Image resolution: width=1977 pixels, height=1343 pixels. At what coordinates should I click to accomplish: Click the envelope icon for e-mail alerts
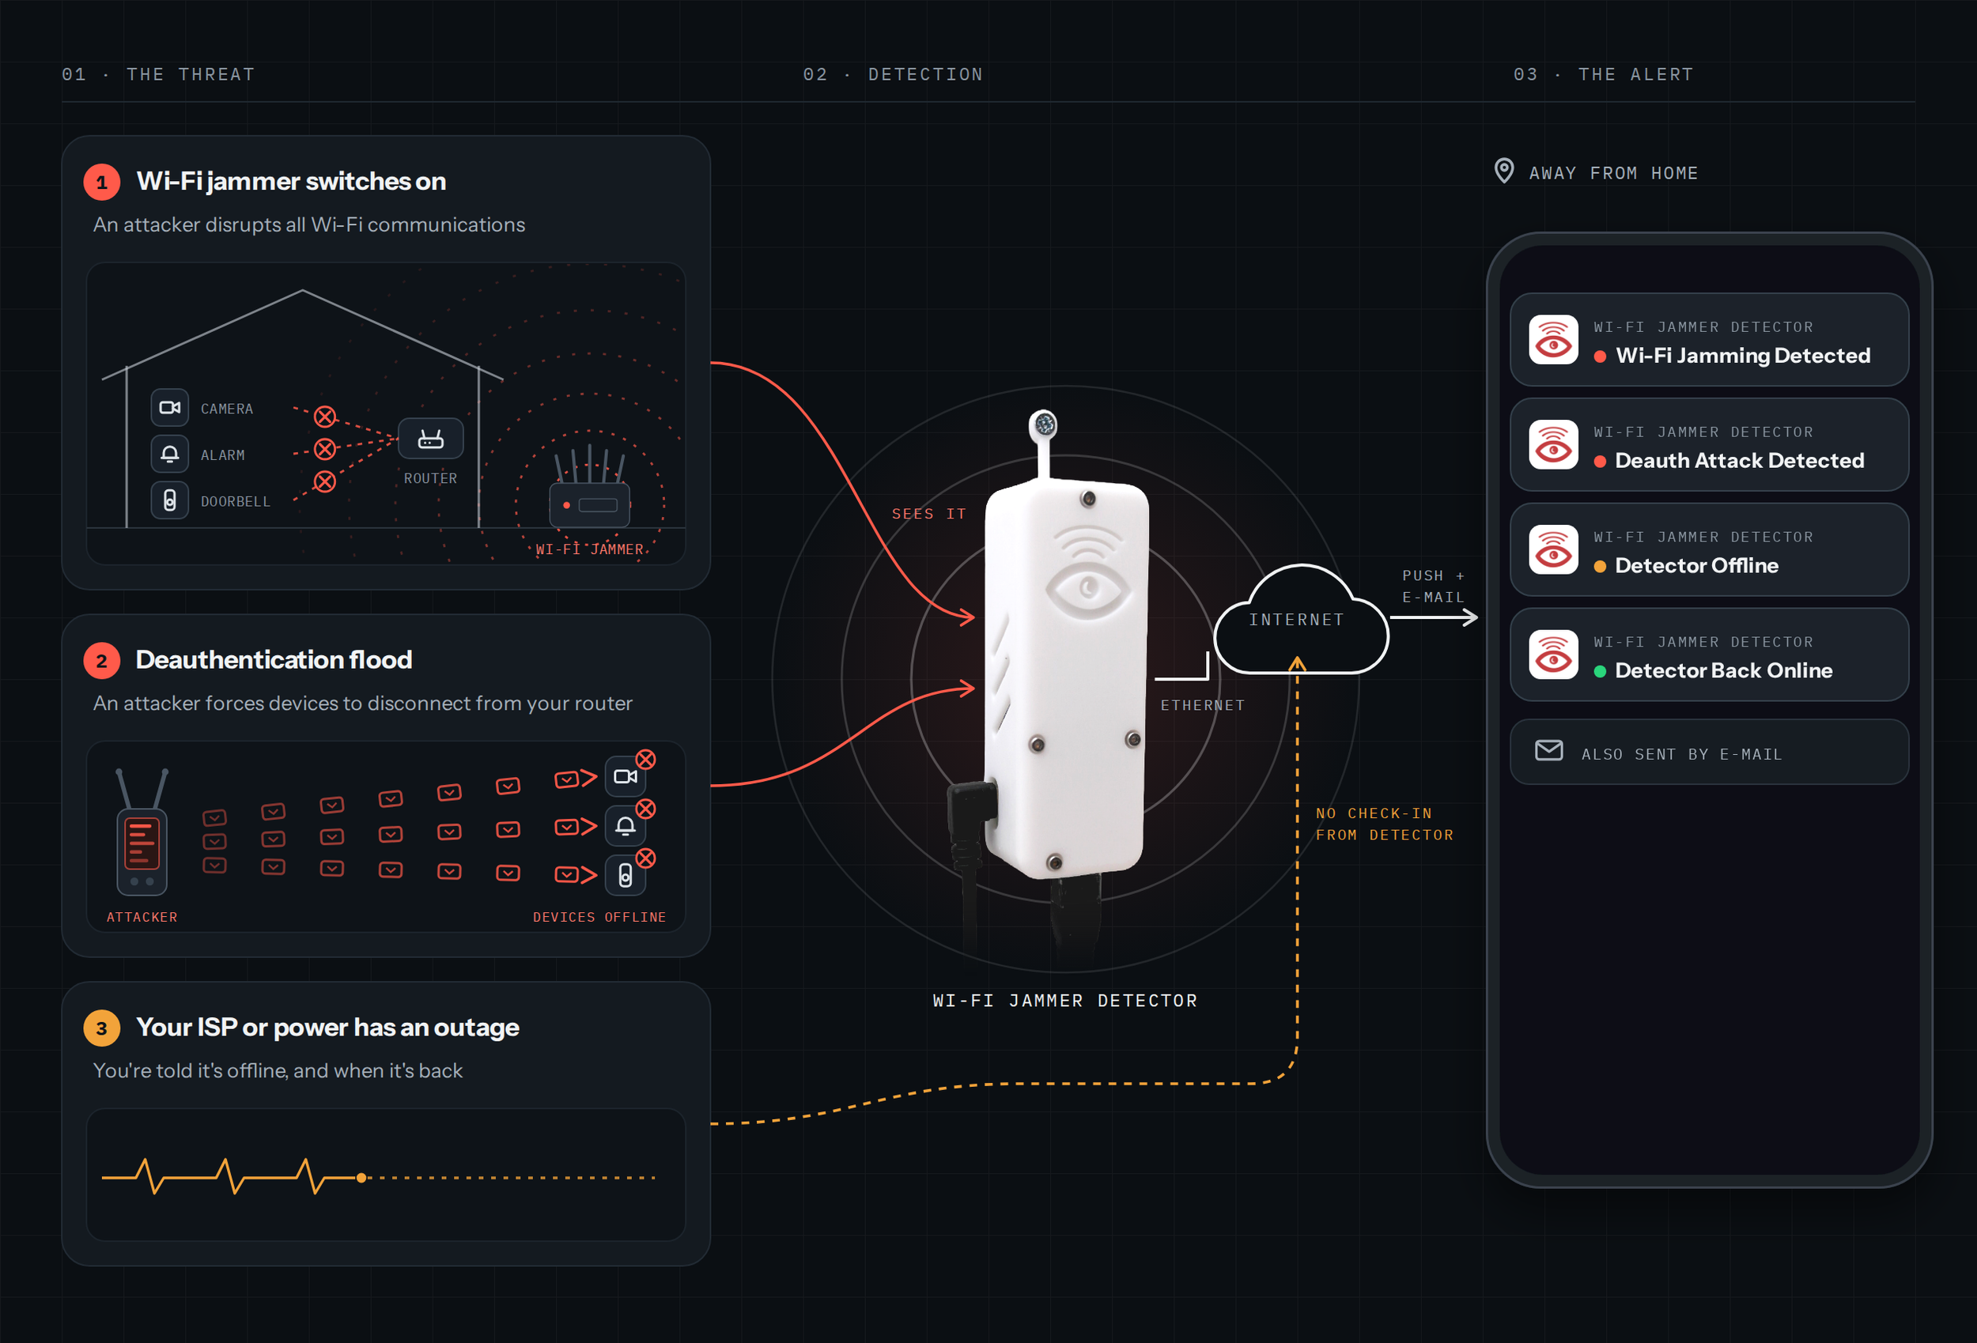(1549, 750)
